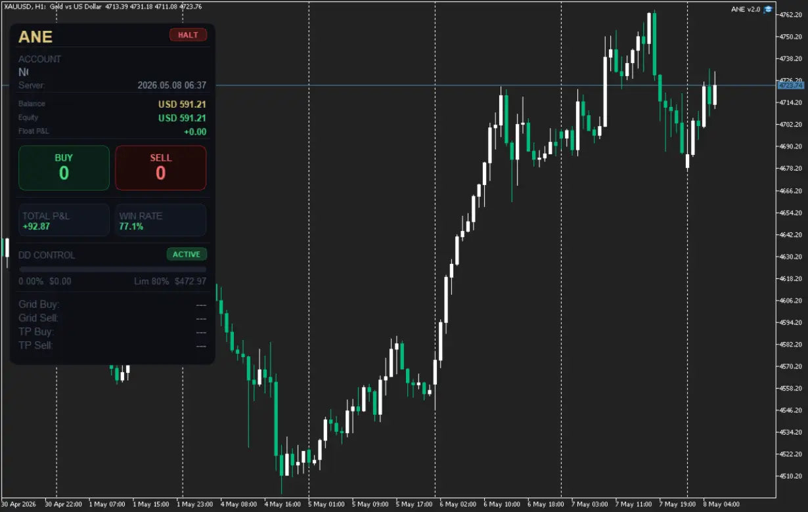Select the TOTAL P&L card

64,220
